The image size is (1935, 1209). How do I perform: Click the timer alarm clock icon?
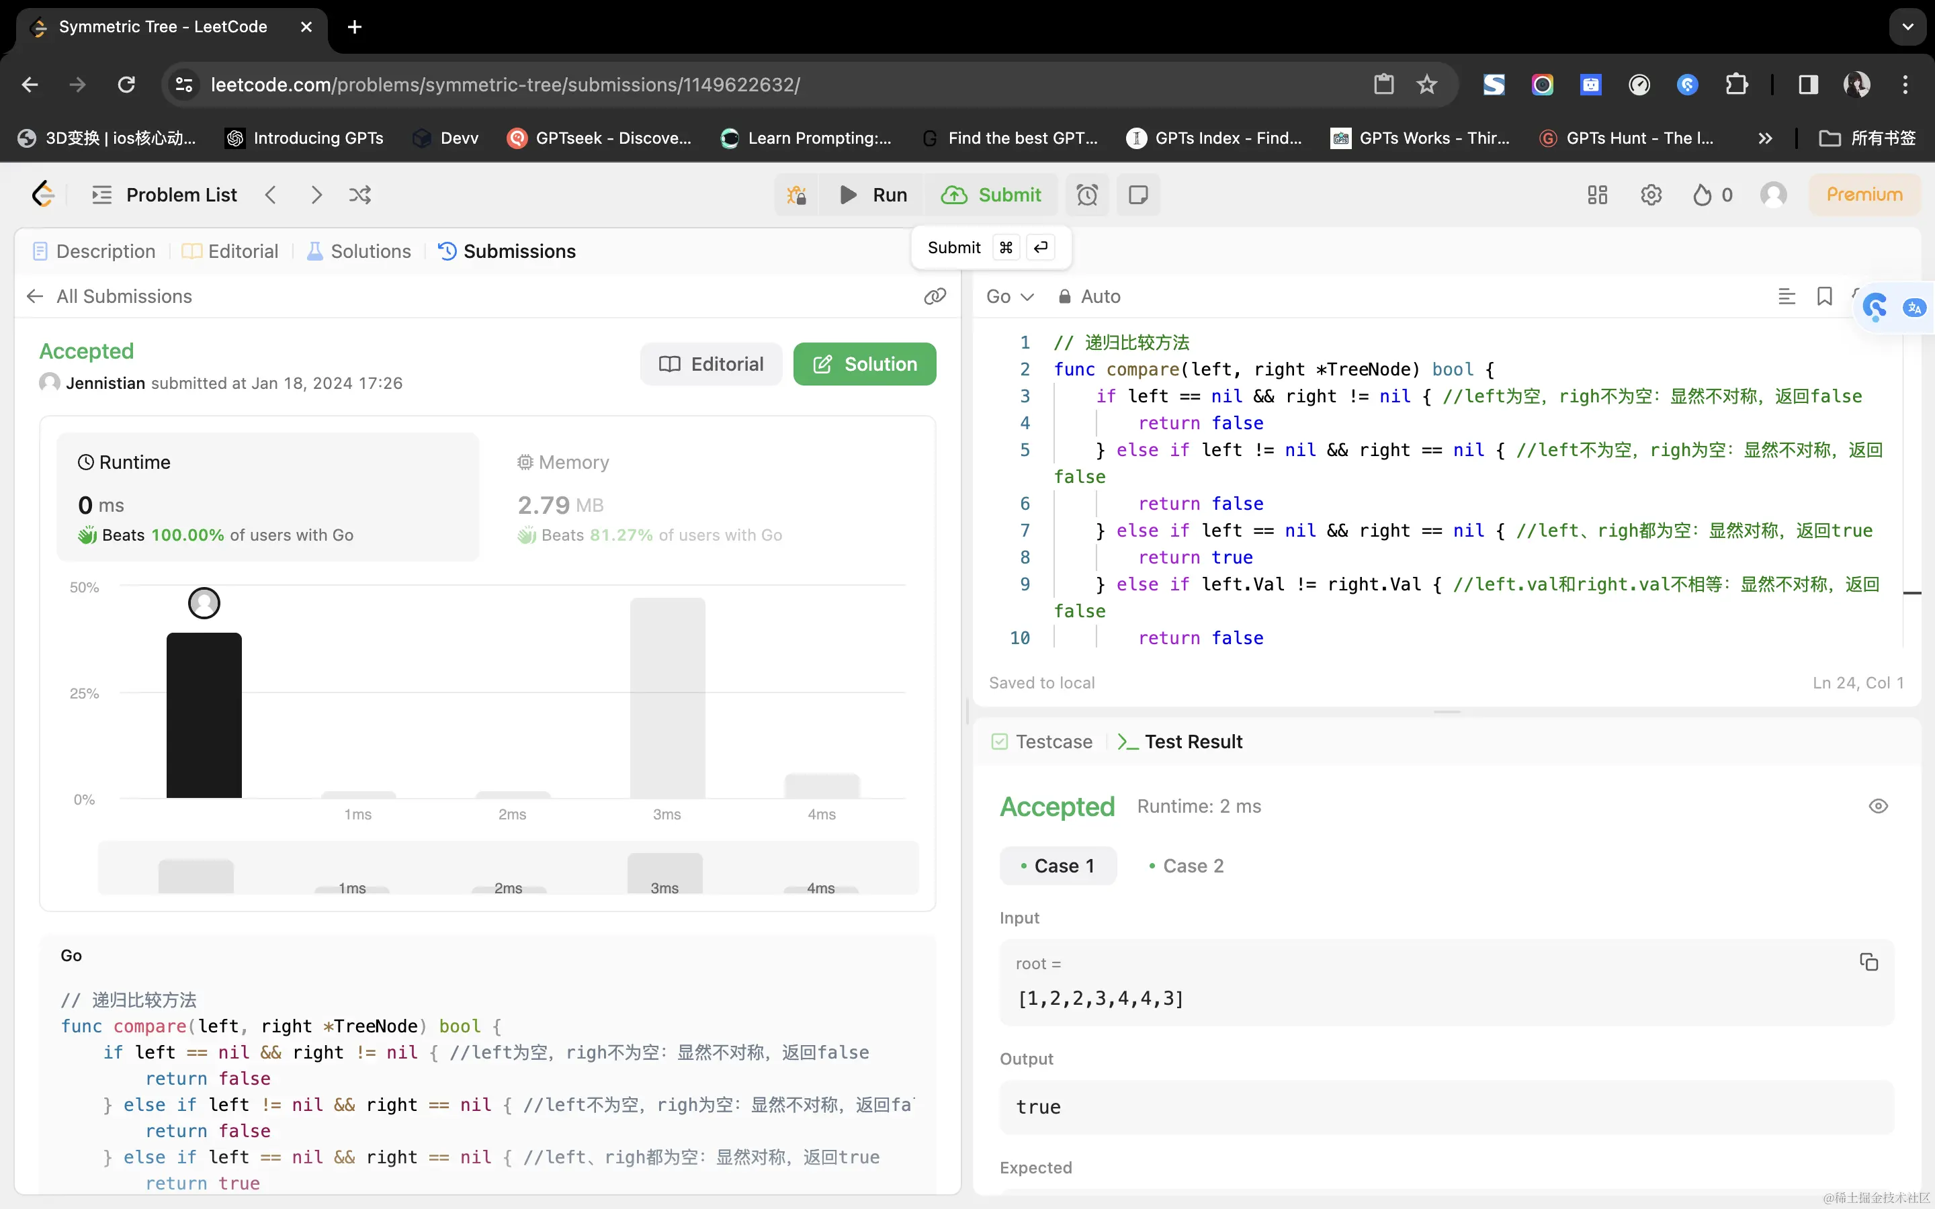pos(1086,195)
